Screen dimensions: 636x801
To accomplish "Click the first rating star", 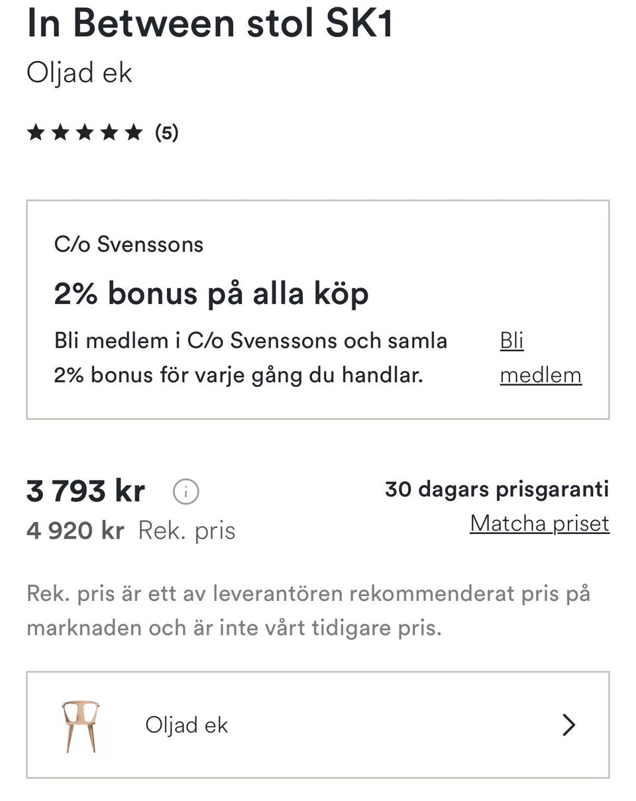I will (x=36, y=133).
